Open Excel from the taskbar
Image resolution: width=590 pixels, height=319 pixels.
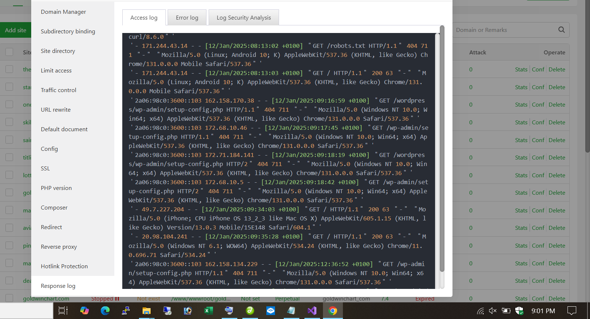click(x=209, y=311)
